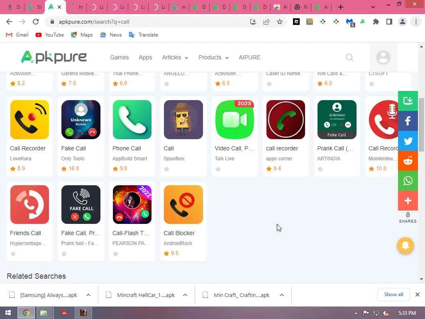Open the Apps section
The height and width of the screenshot is (319, 425).
145,57
